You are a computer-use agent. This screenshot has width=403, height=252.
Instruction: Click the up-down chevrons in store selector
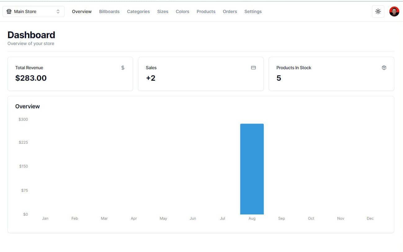click(x=58, y=11)
